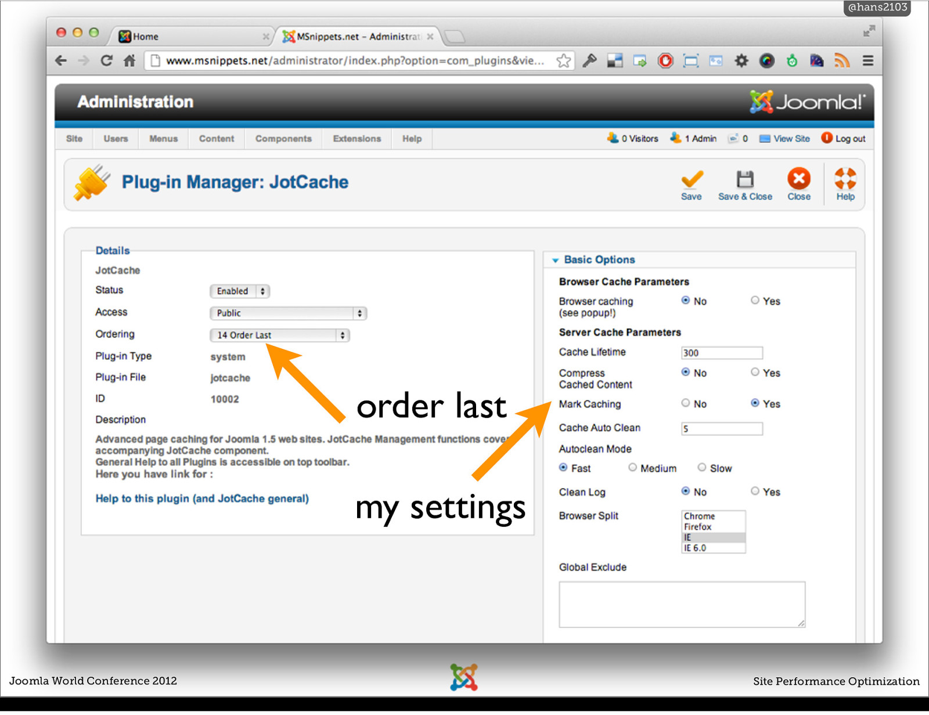Open Help to this plugin link
The width and height of the screenshot is (929, 715).
tap(202, 499)
